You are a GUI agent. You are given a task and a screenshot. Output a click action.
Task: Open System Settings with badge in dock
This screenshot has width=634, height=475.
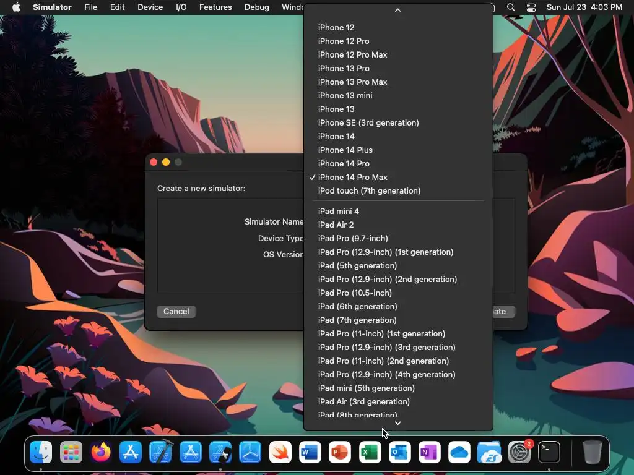(x=519, y=452)
